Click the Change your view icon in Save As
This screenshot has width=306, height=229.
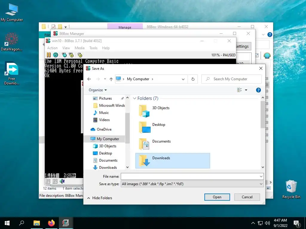point(239,90)
